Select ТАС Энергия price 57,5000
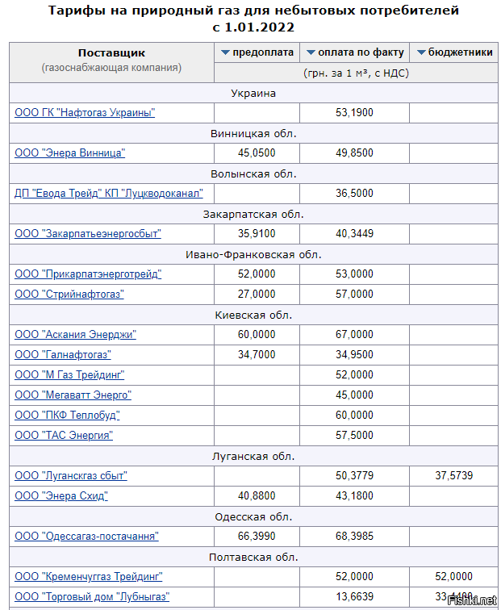Image resolution: width=501 pixels, height=610 pixels. coord(354,436)
